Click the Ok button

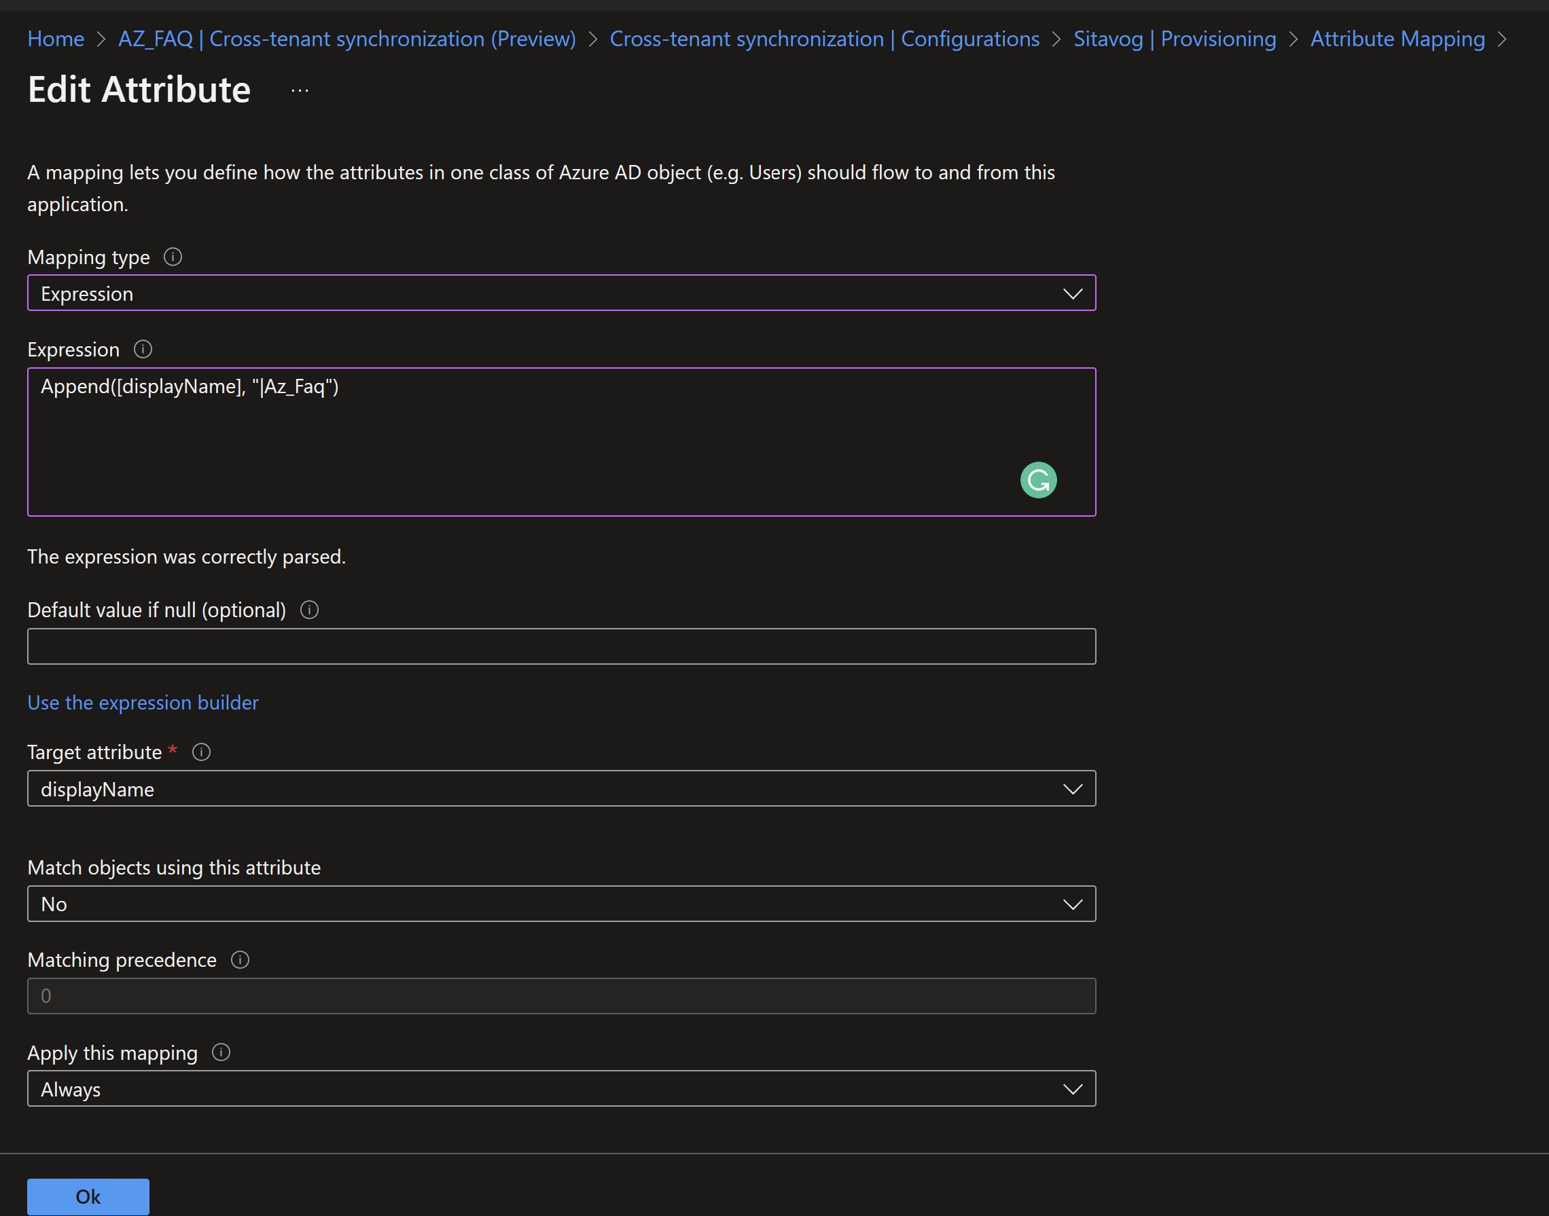click(x=88, y=1197)
